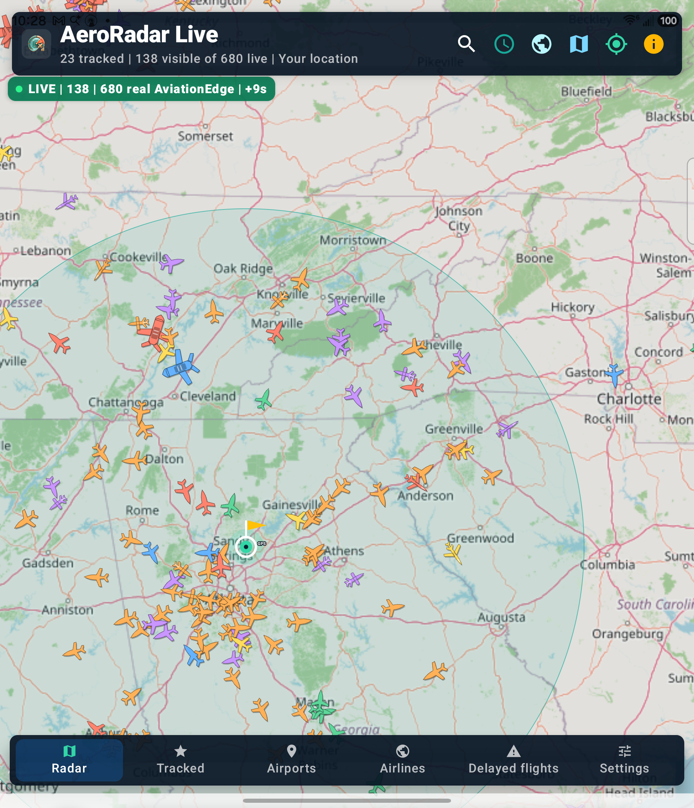Tap the yellow flag marker

tap(255, 526)
